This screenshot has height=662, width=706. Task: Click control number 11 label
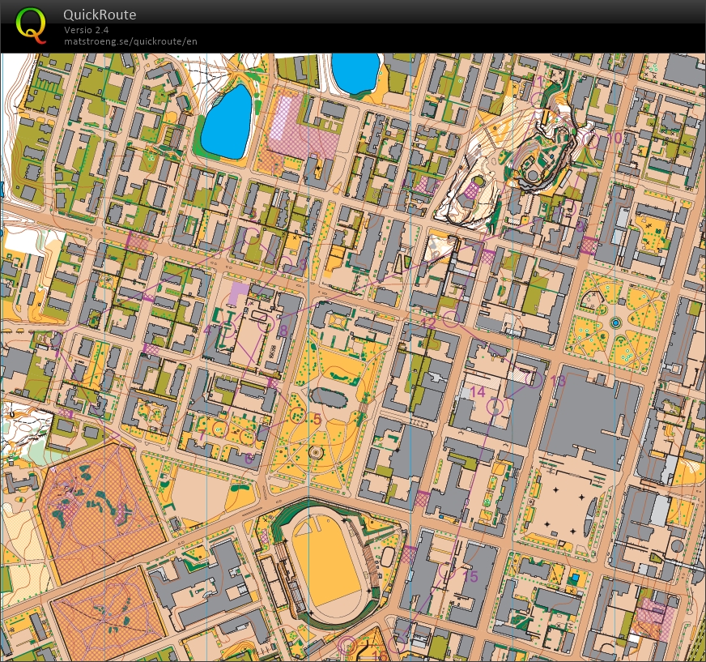tap(538, 82)
